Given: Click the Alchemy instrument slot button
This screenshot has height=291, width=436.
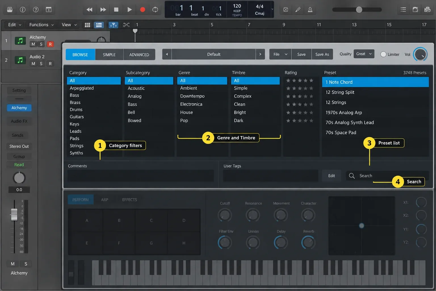Looking at the screenshot, I should point(19,108).
